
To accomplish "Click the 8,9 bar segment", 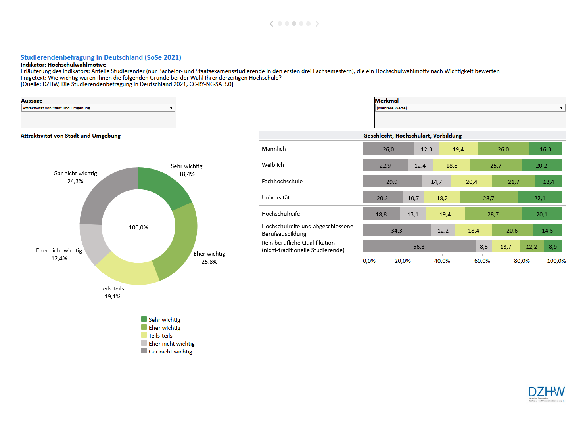I will point(553,246).
